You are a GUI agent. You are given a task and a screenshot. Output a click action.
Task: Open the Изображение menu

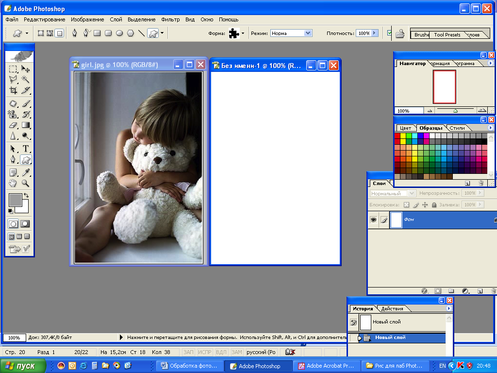point(87,19)
